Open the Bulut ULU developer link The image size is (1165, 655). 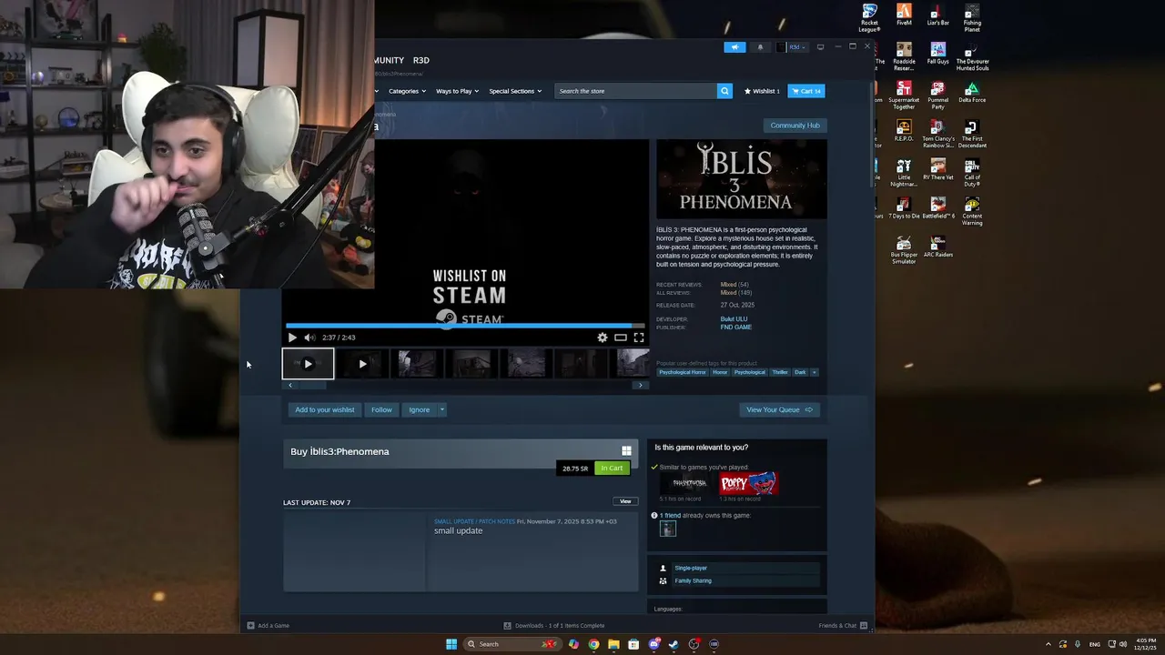pos(734,319)
